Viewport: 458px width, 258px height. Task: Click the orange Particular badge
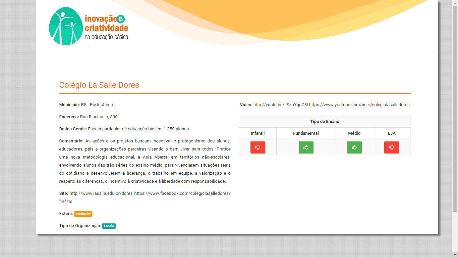click(x=83, y=214)
